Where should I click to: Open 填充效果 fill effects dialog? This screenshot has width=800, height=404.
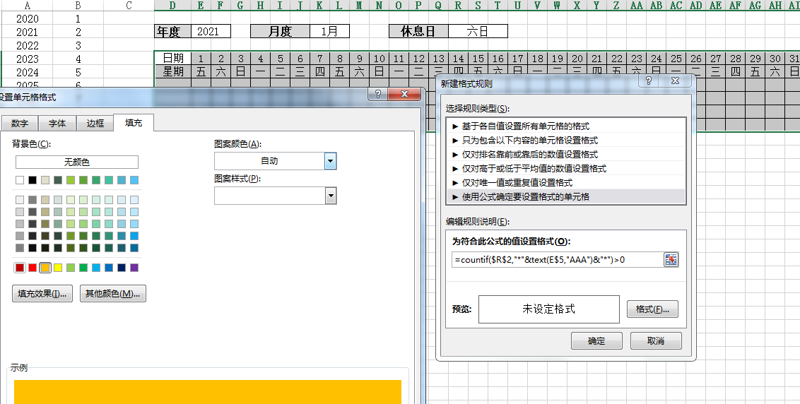(42, 294)
